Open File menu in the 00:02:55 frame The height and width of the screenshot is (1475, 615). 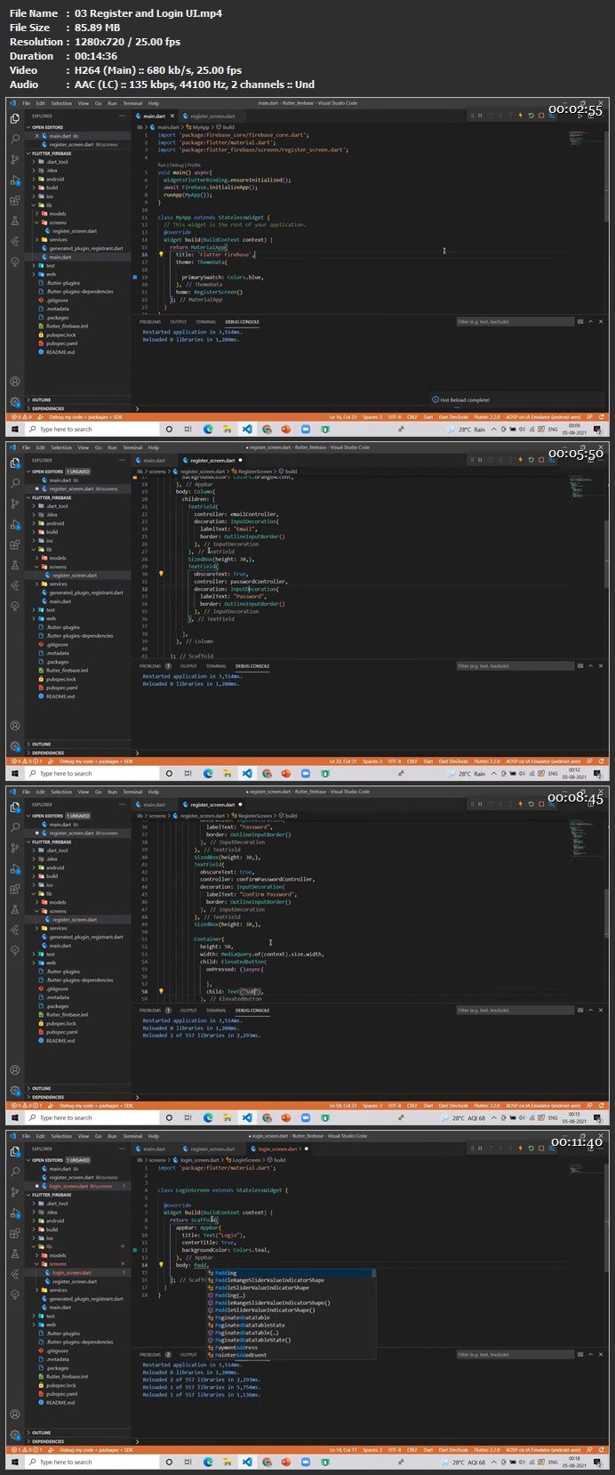pyautogui.click(x=27, y=103)
